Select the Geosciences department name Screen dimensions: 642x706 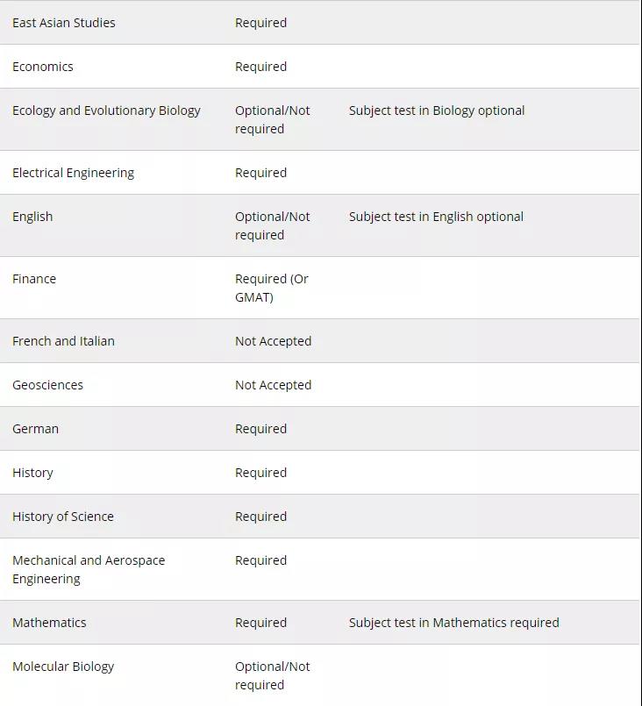[47, 385]
